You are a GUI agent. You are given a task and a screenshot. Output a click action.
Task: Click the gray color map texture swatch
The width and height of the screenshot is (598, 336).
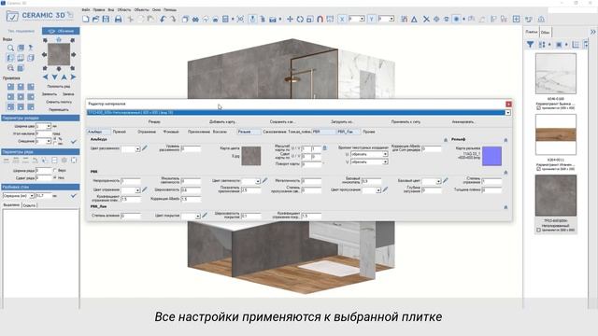pos(251,156)
